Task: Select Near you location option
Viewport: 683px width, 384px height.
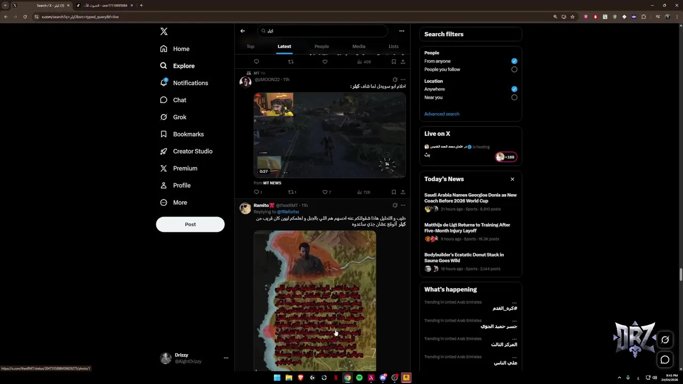Action: click(x=514, y=98)
